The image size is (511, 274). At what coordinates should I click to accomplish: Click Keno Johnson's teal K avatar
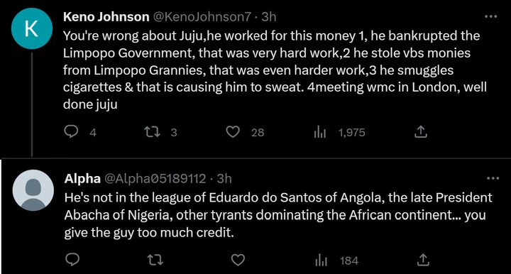32,28
